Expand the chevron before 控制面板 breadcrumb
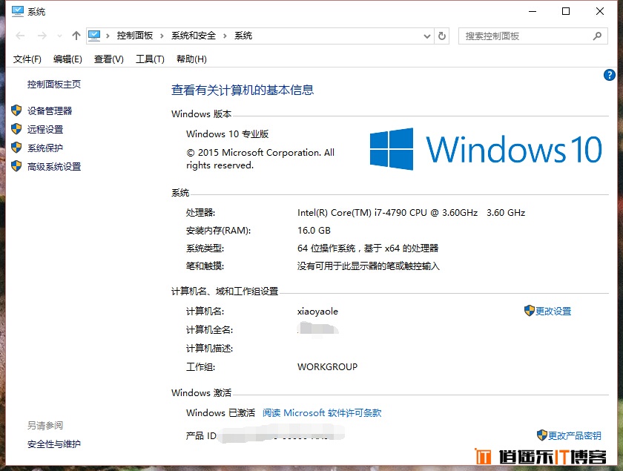623x471 pixels. (x=108, y=36)
